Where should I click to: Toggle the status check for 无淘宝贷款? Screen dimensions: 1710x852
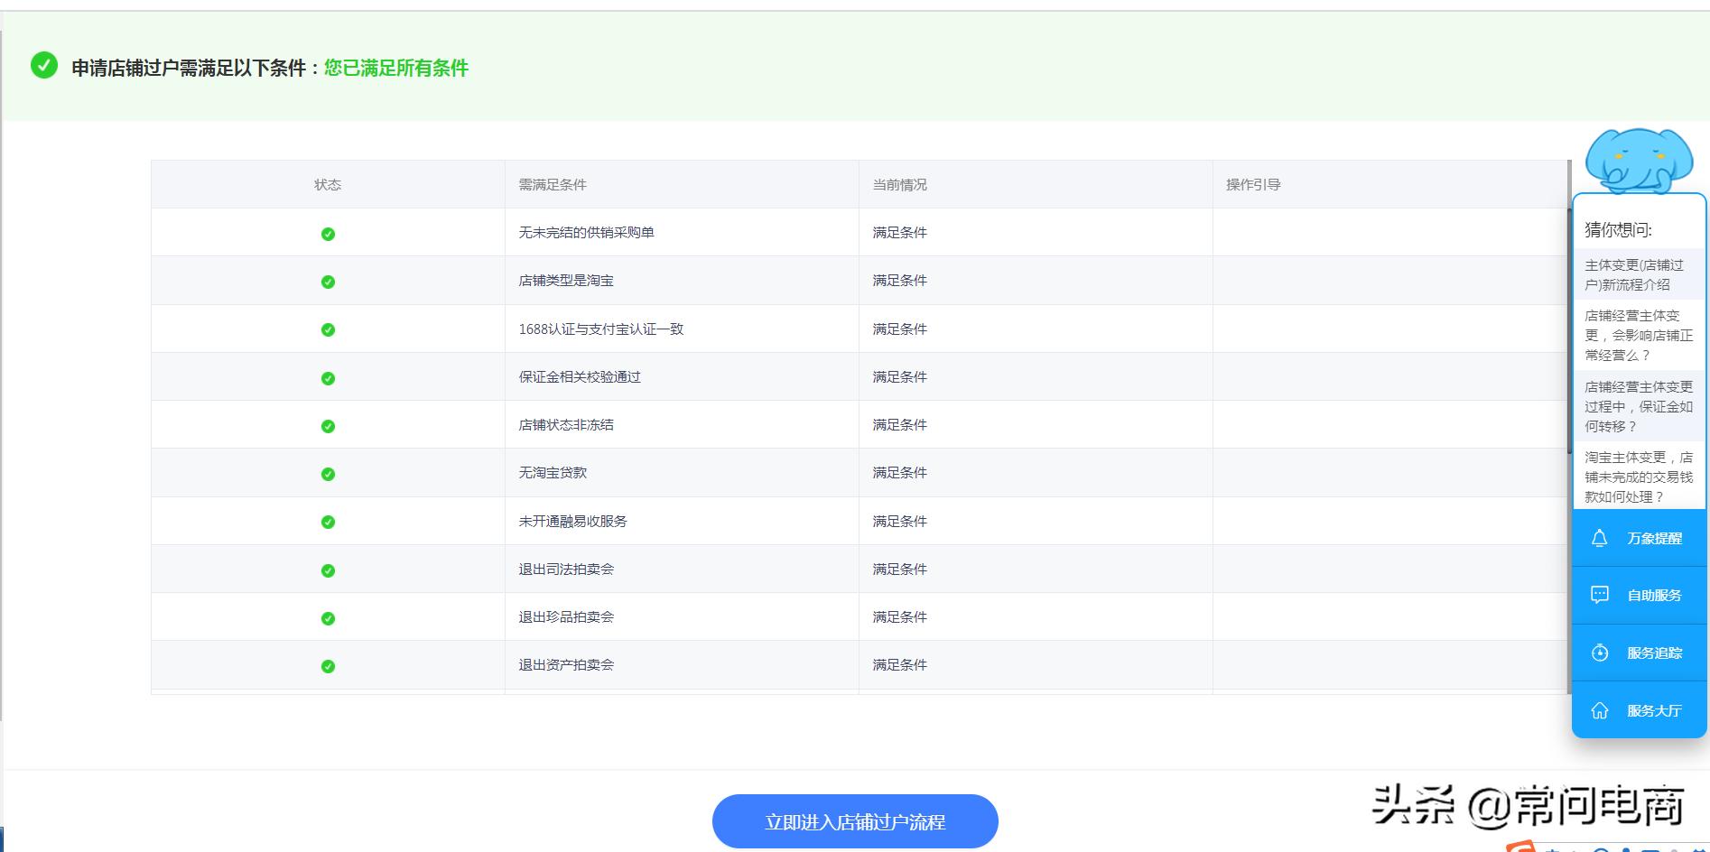click(x=328, y=472)
